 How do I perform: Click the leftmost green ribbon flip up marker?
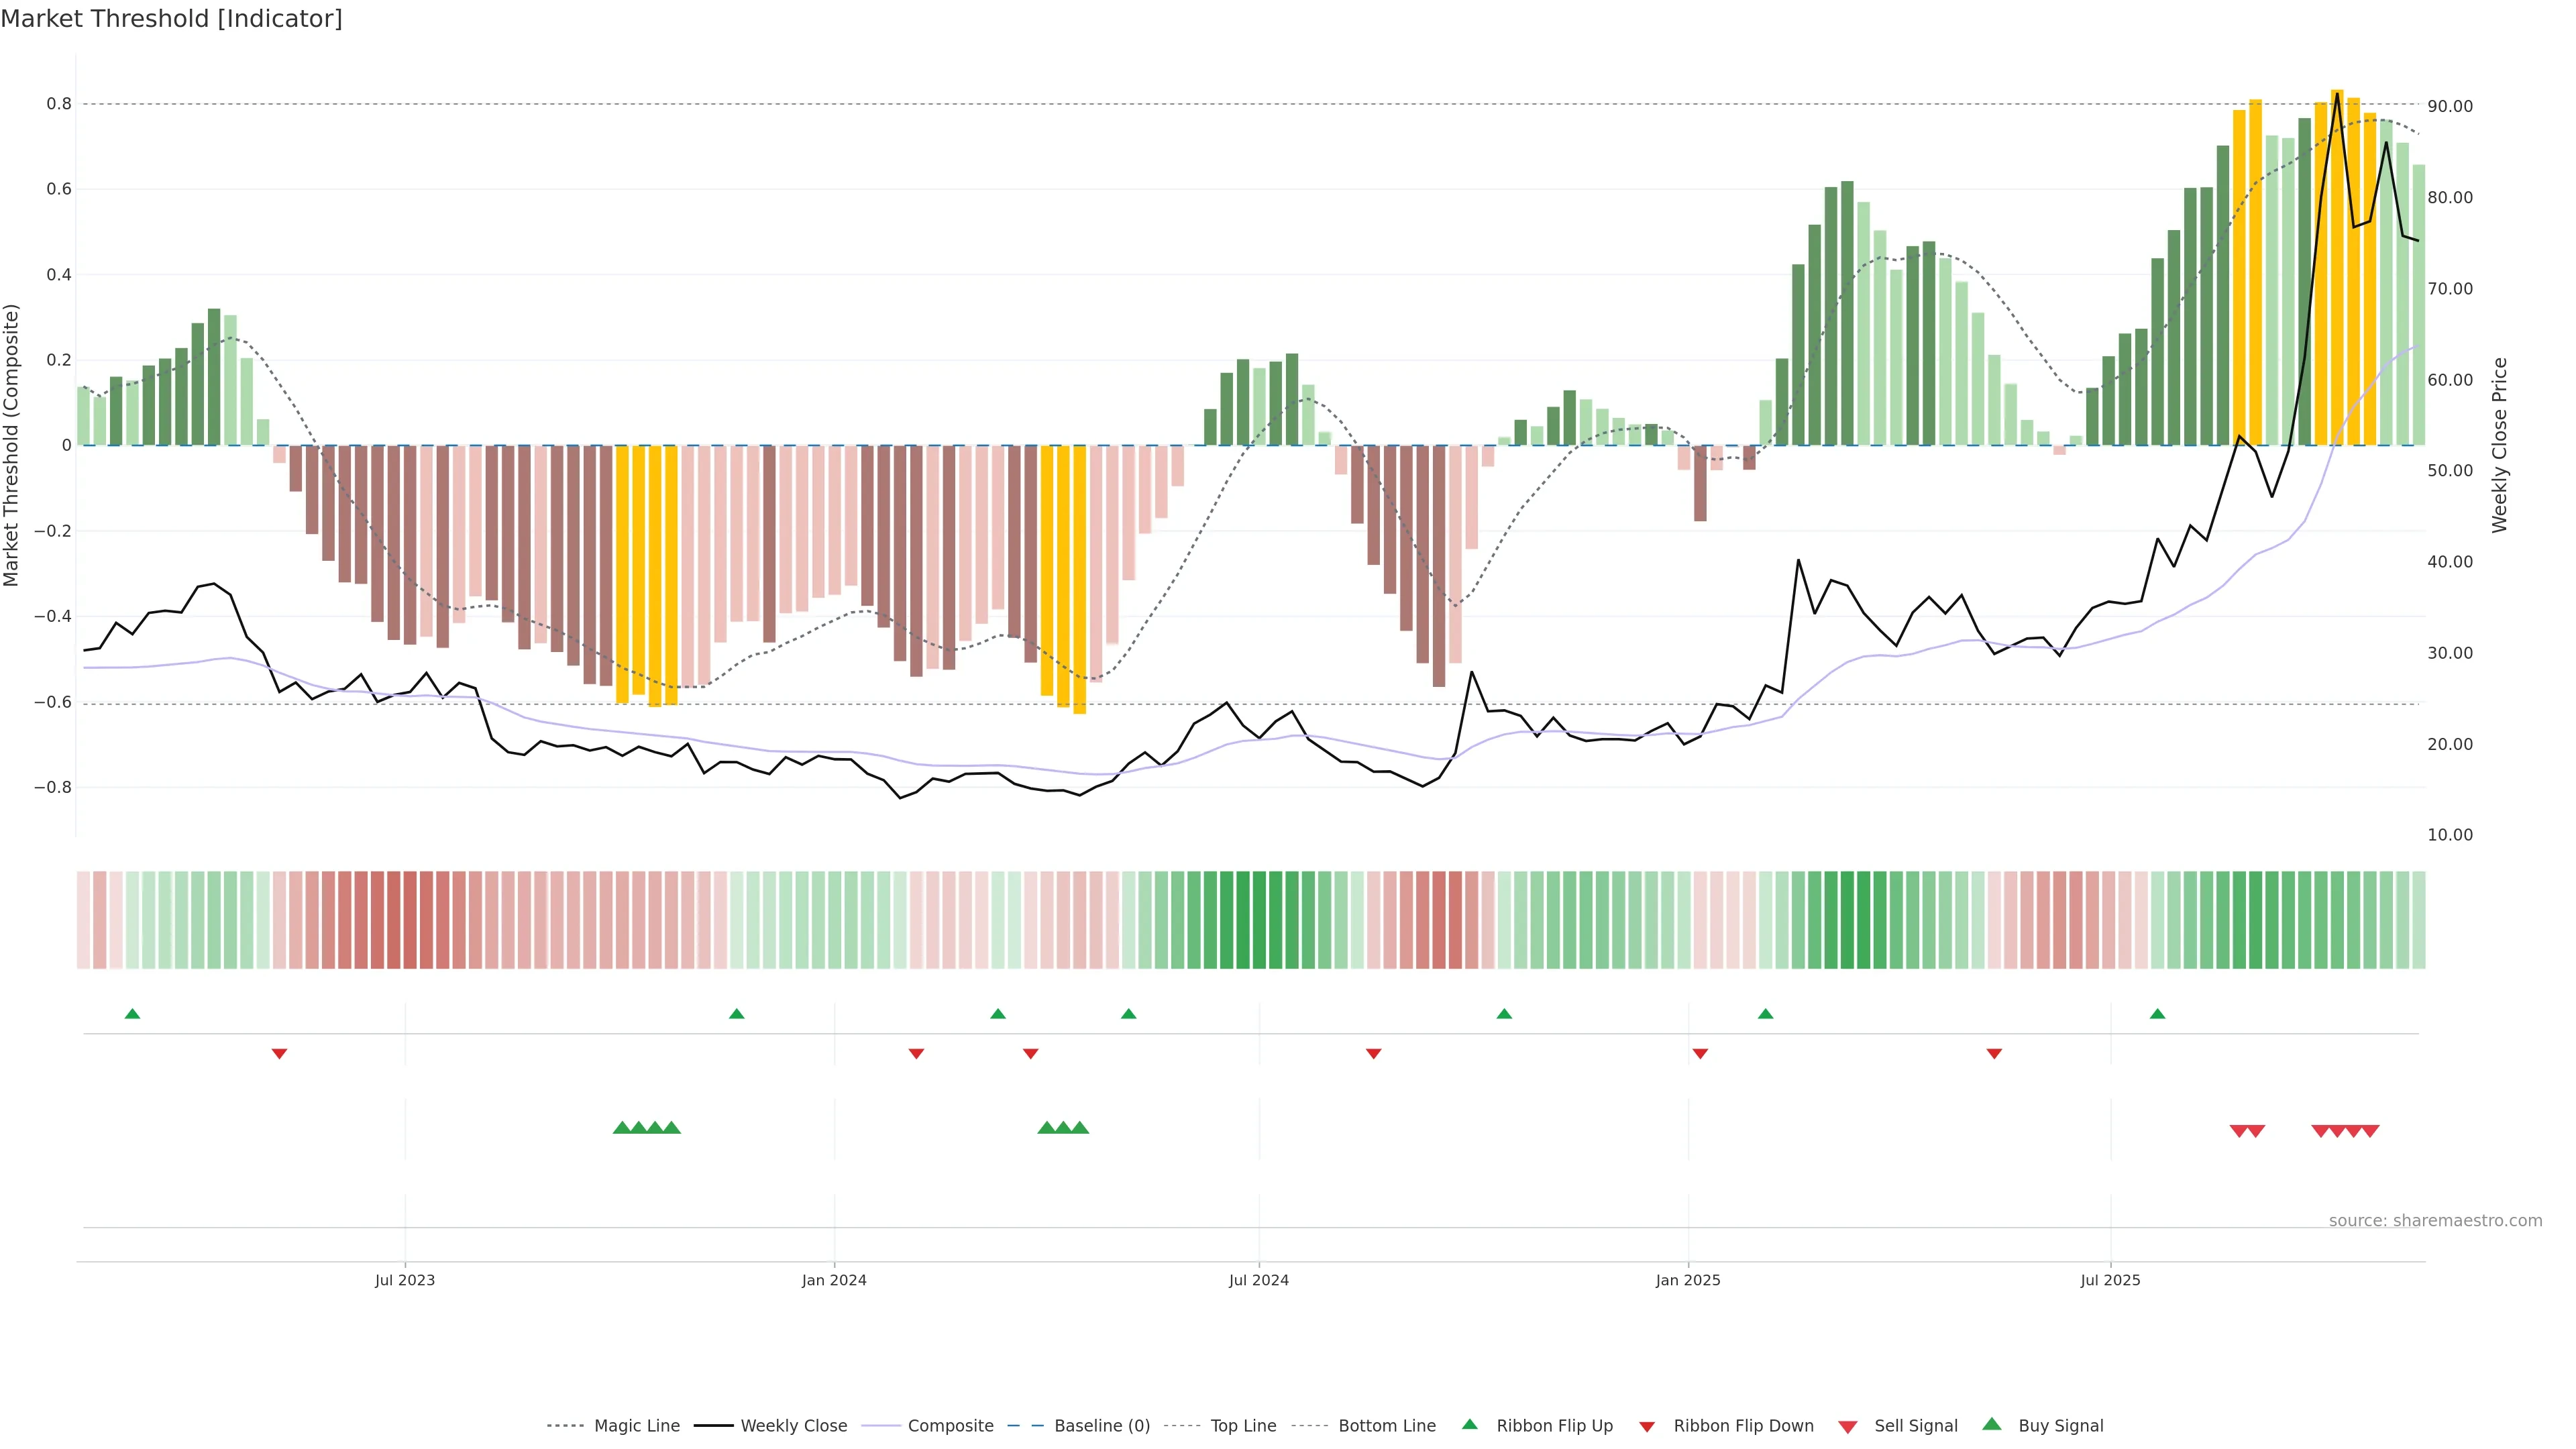[132, 1014]
